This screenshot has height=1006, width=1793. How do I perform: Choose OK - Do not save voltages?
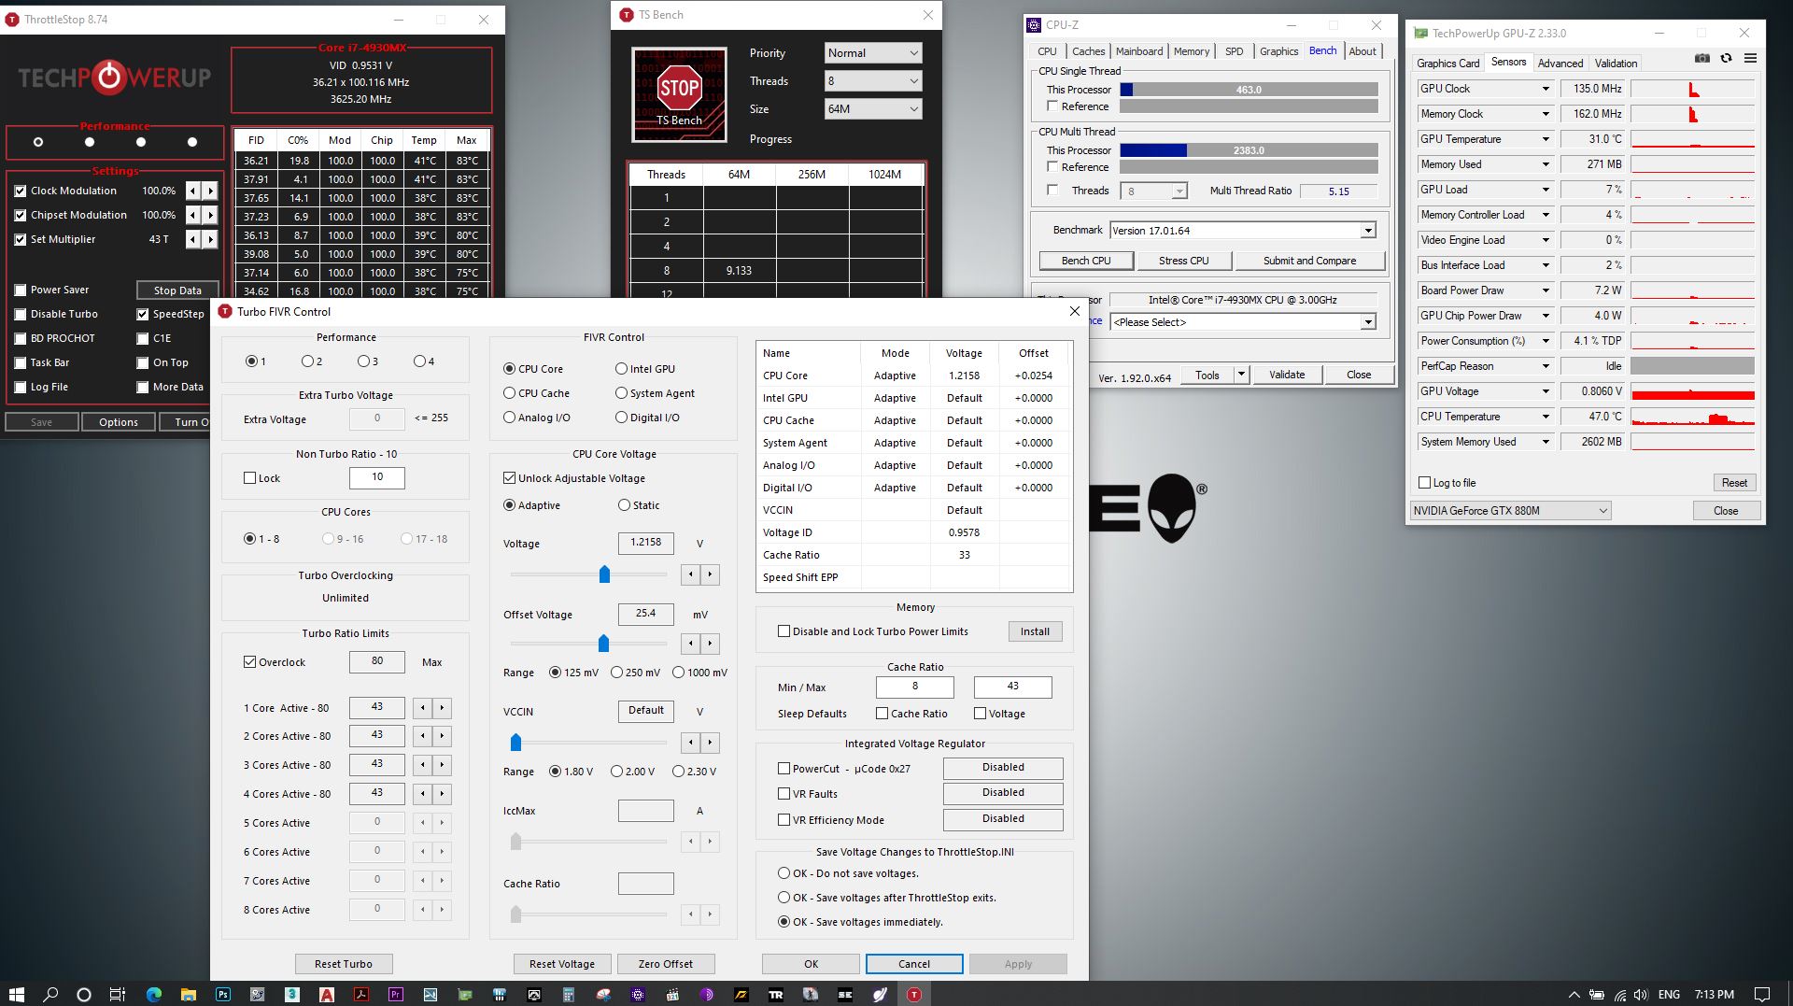click(784, 873)
